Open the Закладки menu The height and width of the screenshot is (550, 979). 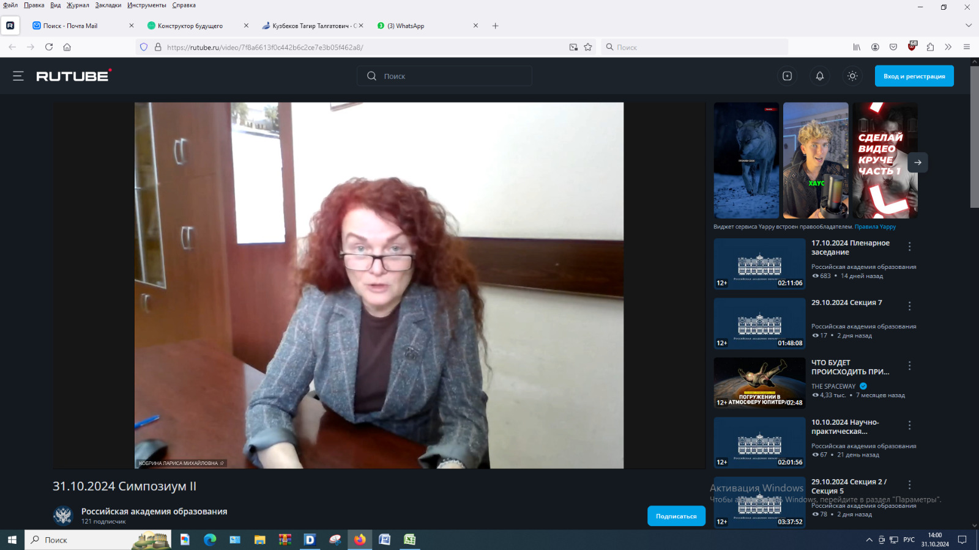(x=108, y=5)
